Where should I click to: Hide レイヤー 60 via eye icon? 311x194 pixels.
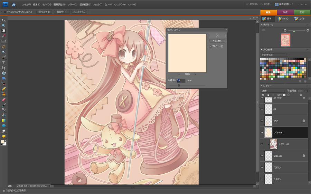pyautogui.click(x=262, y=144)
